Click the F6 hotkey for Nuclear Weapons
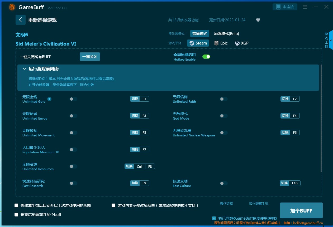 click(x=290, y=133)
